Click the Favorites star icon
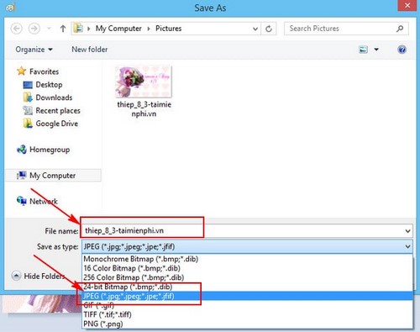 [x=22, y=71]
